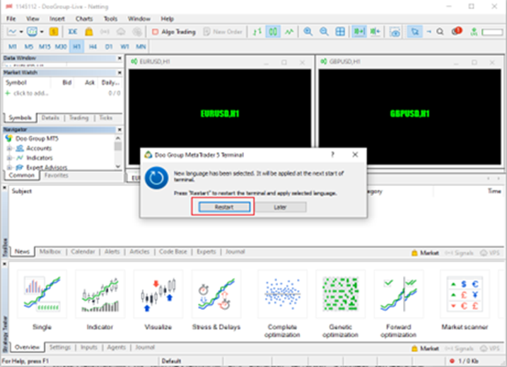The height and width of the screenshot is (367, 507).
Task: Open the Charts menu
Action: coord(83,18)
